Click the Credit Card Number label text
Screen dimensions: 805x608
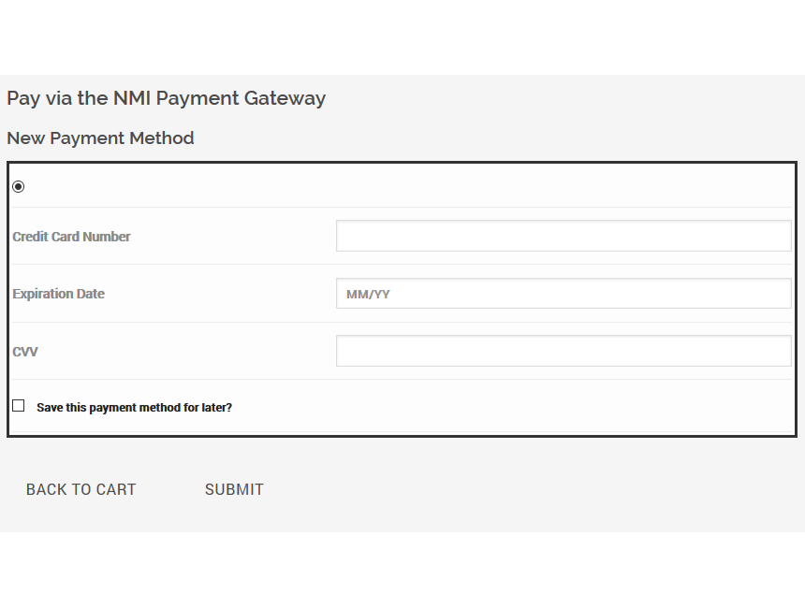(x=71, y=237)
